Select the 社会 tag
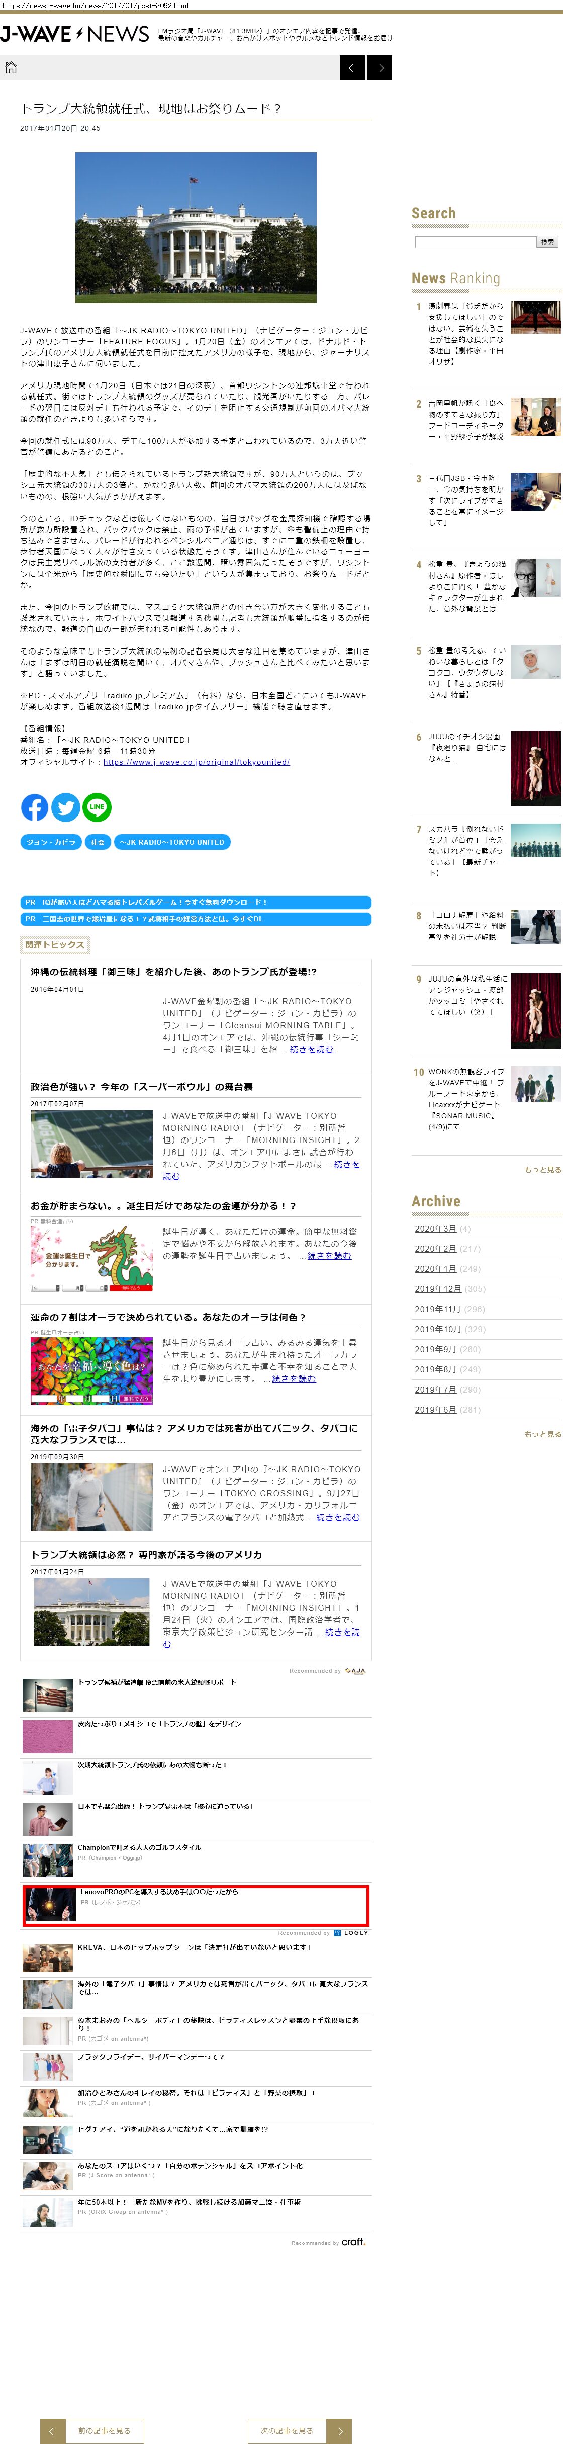 (98, 842)
